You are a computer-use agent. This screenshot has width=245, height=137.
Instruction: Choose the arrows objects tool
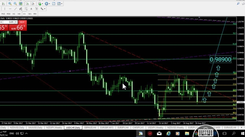42,9
